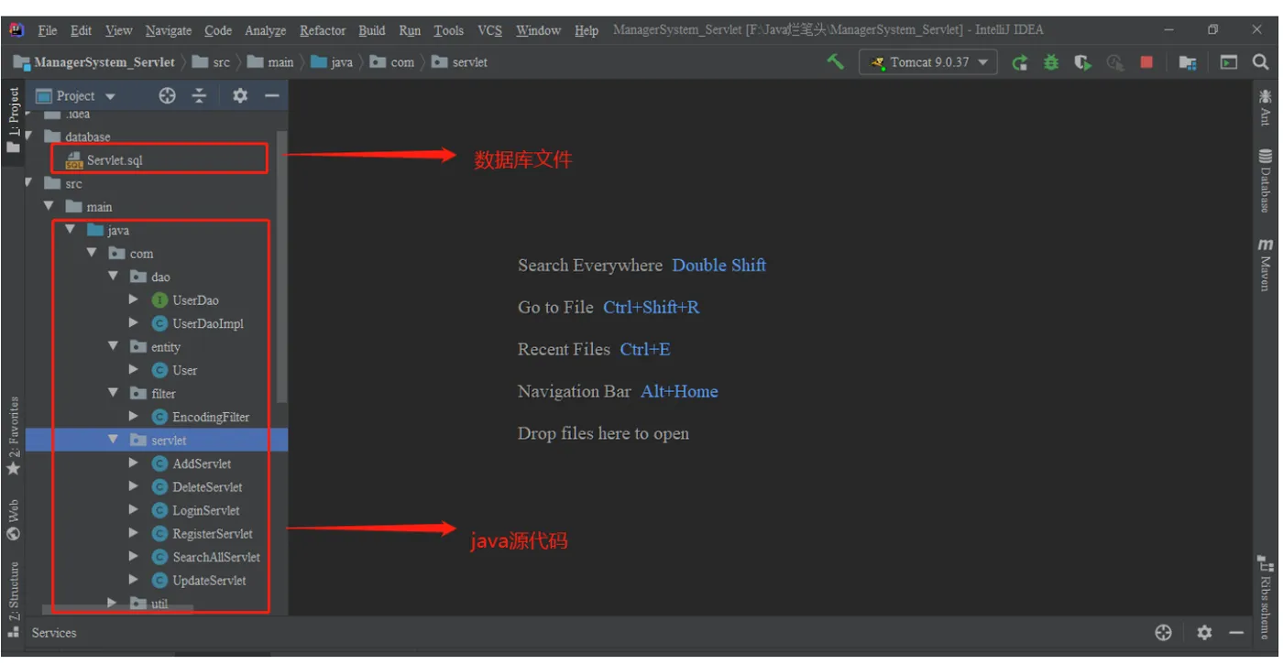Select UpdateServlet class in tree
The height and width of the screenshot is (664, 1283).
click(x=209, y=580)
